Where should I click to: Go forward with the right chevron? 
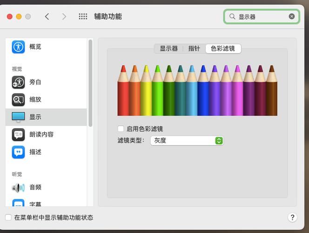click(x=64, y=17)
